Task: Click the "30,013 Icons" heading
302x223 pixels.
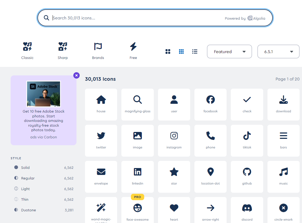Action: pyautogui.click(x=100, y=79)
